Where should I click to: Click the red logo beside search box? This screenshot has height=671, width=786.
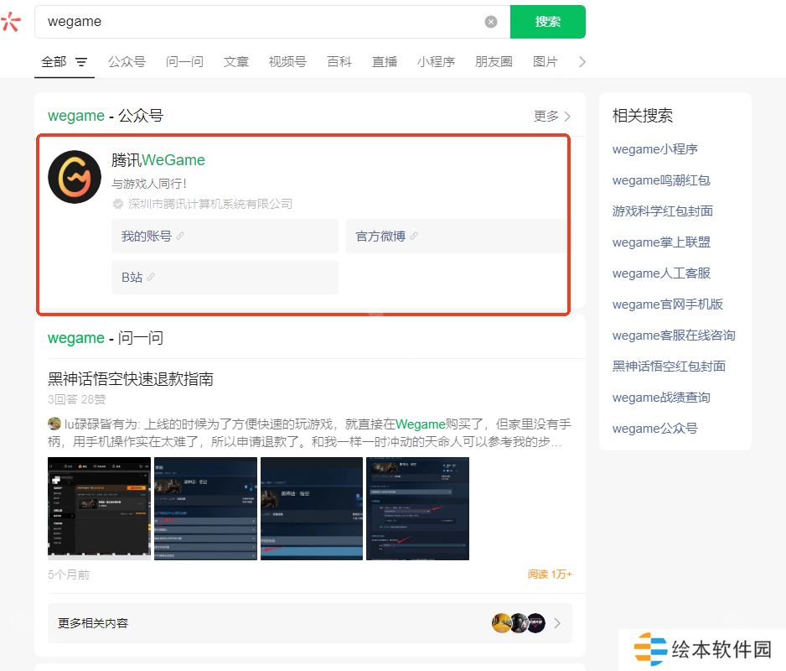coord(10,22)
